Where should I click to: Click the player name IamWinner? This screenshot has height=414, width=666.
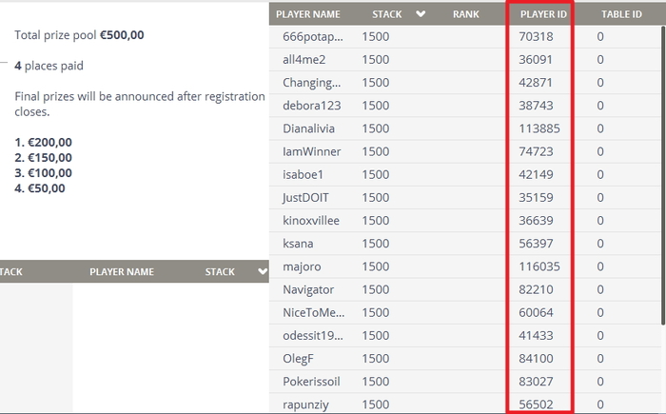click(x=312, y=151)
